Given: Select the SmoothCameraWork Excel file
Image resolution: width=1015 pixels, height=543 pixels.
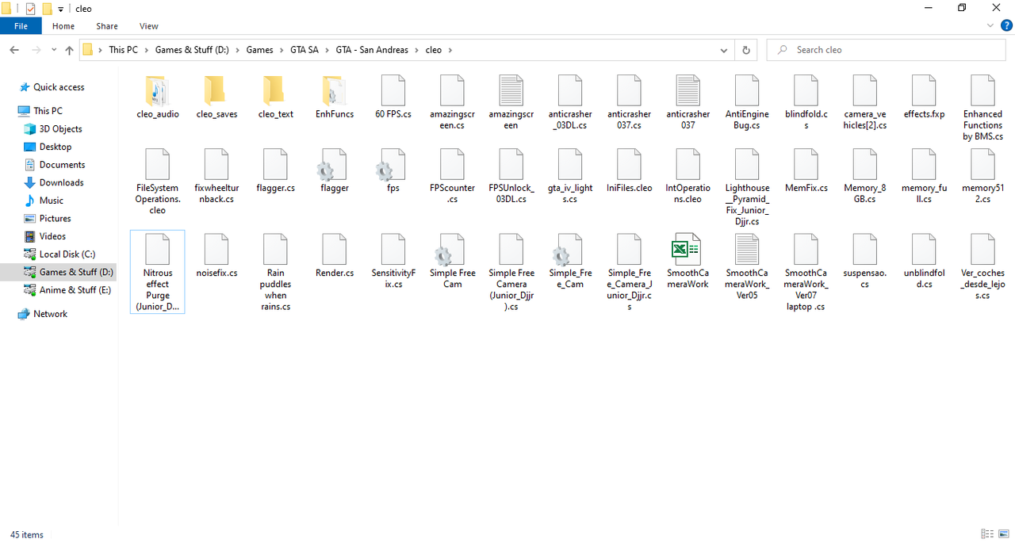Looking at the screenshot, I should [688, 261].
